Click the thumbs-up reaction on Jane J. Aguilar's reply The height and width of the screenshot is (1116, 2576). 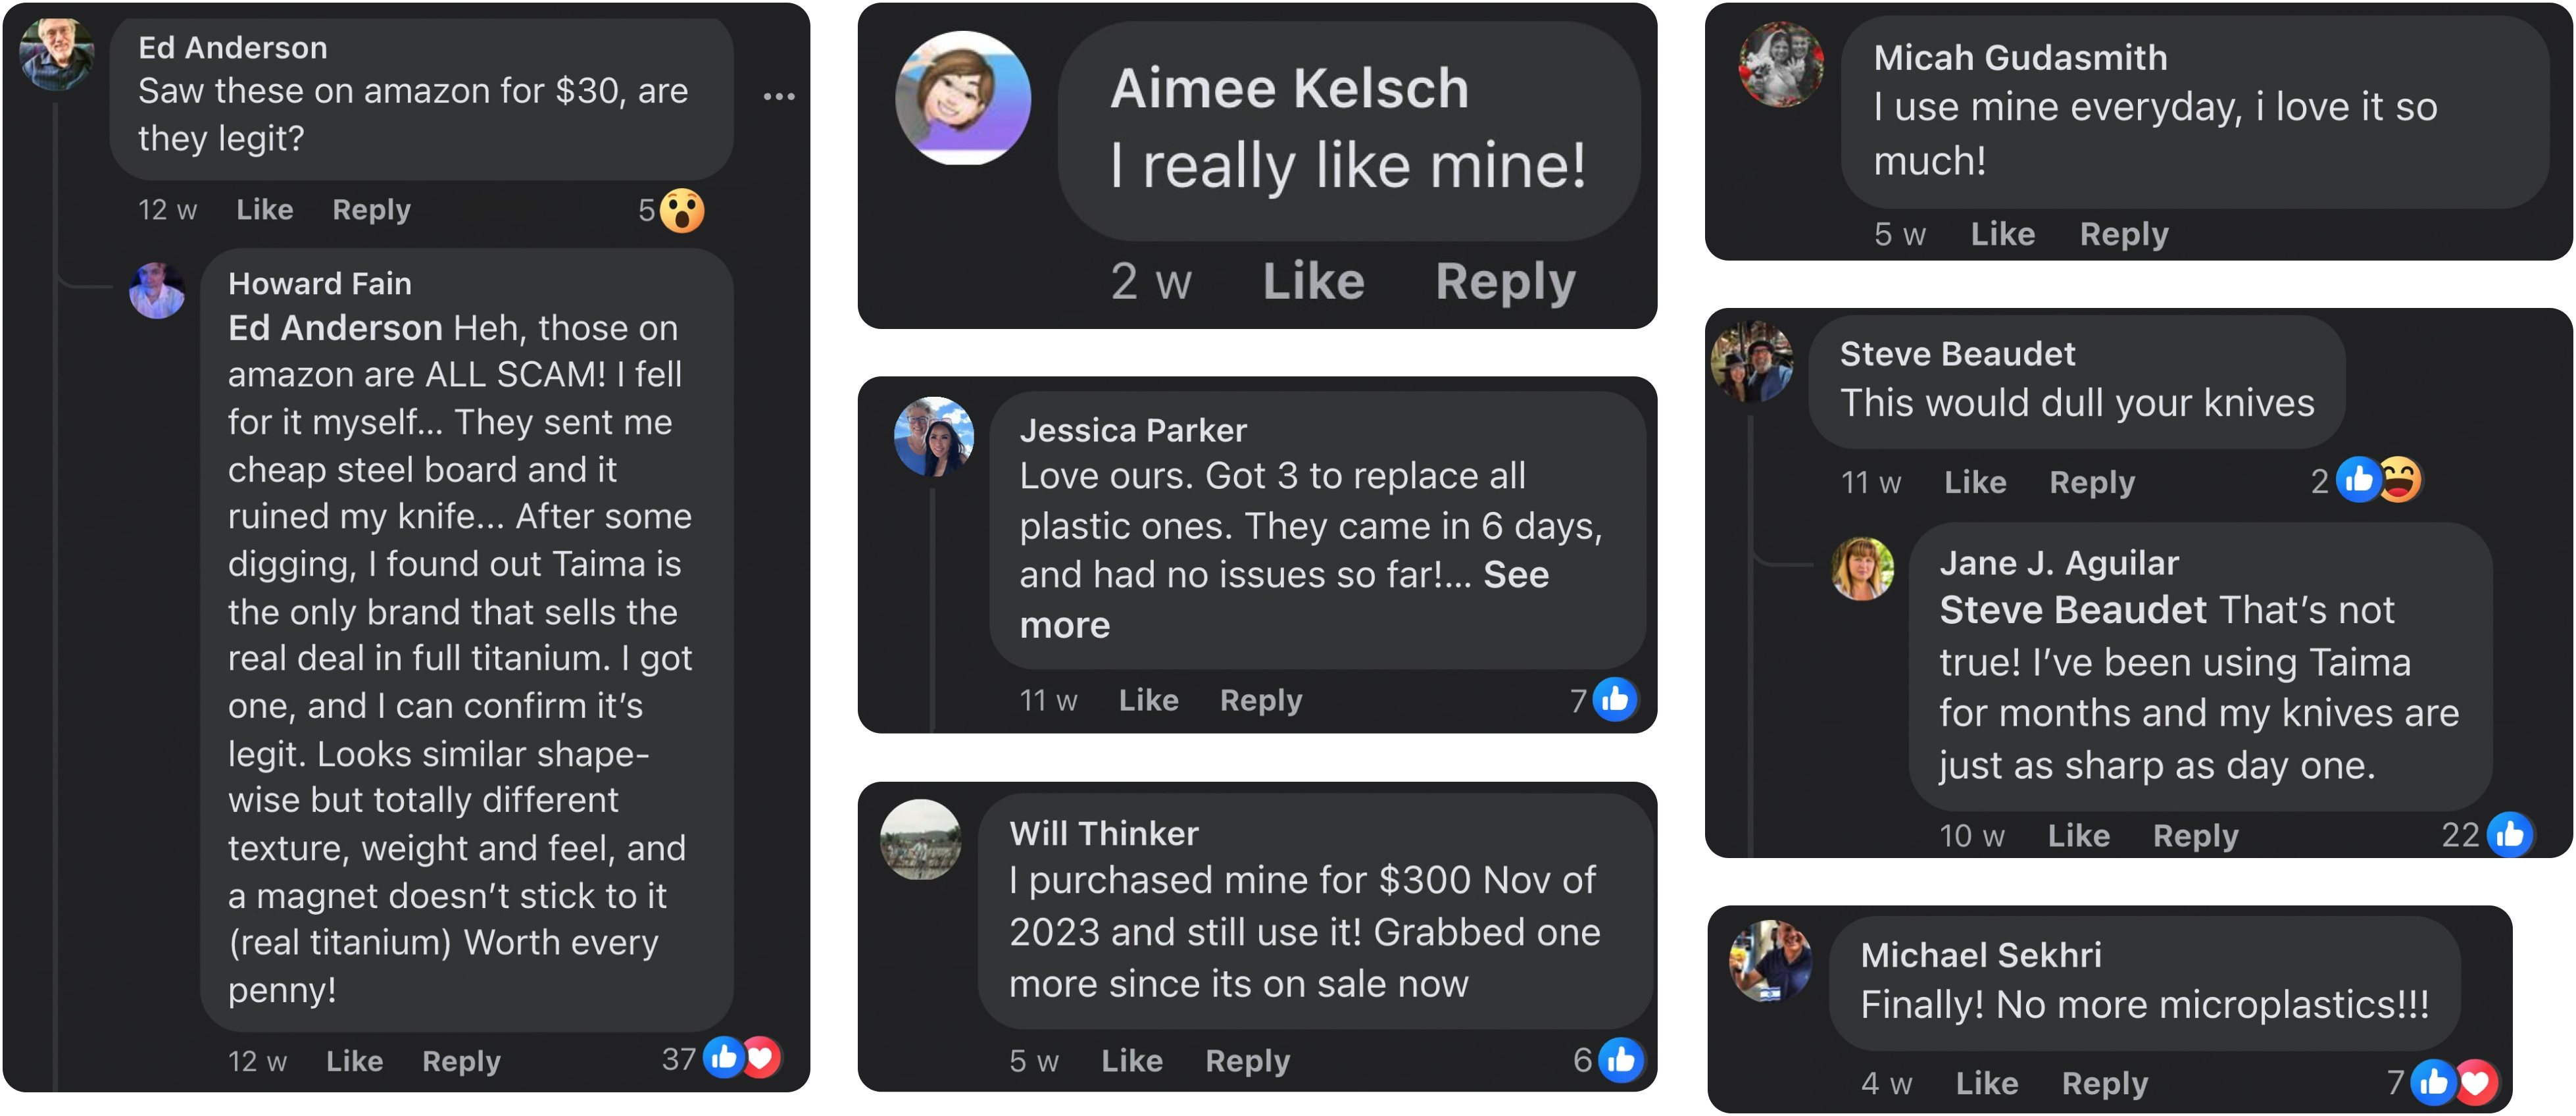point(2509,835)
